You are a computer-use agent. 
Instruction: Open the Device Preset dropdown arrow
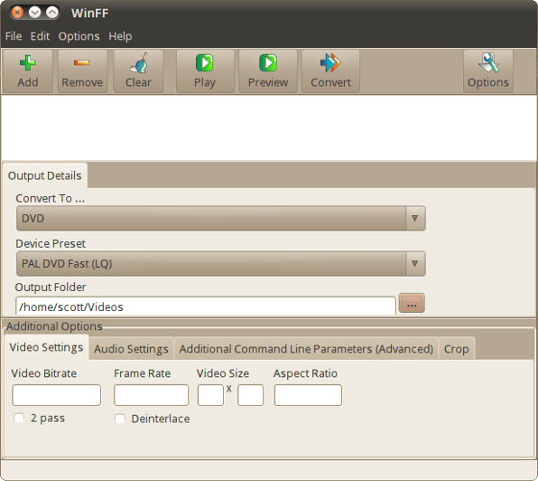415,263
